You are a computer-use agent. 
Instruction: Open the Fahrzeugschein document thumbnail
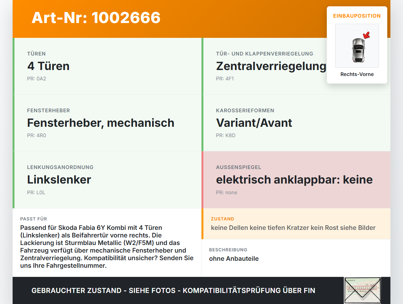[x=362, y=290]
